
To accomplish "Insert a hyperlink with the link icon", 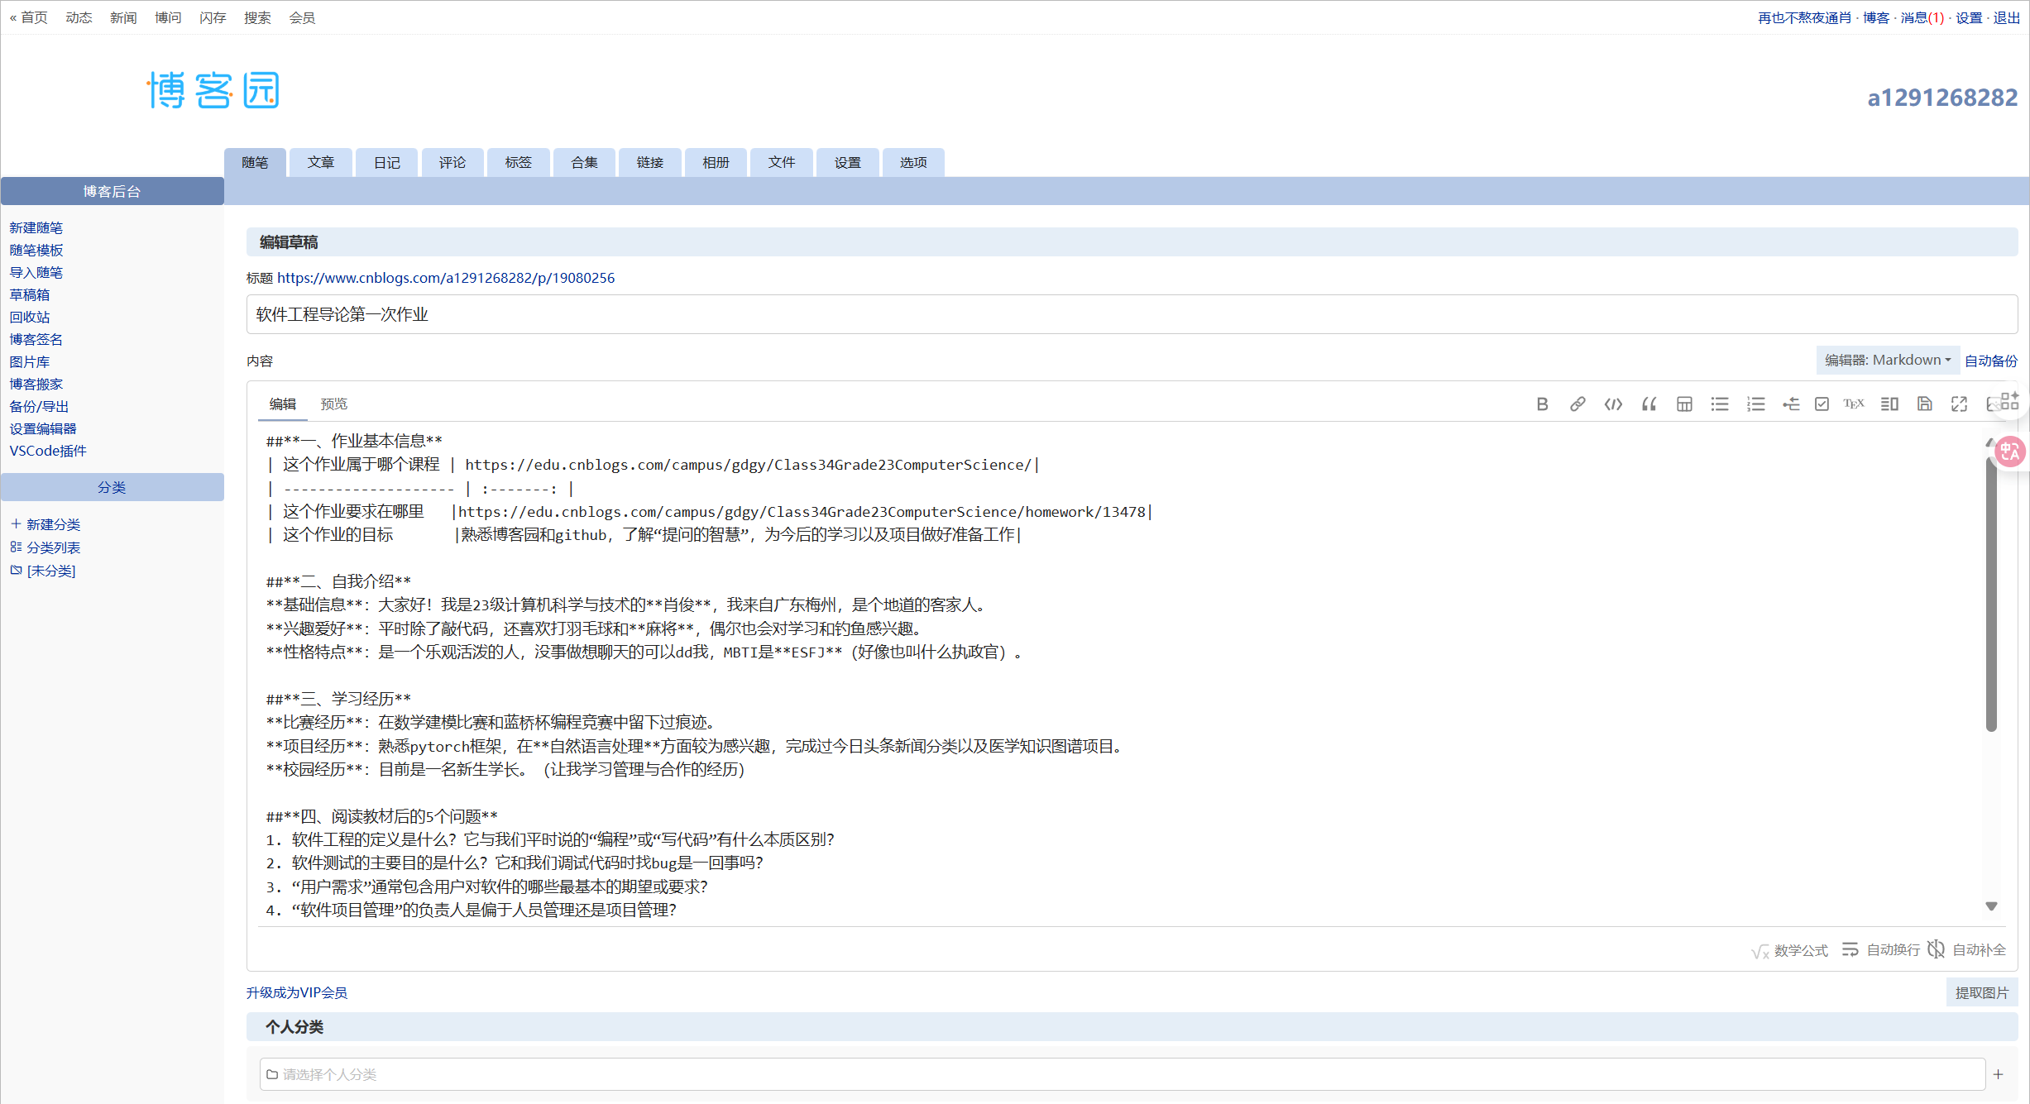I will pos(1578,404).
